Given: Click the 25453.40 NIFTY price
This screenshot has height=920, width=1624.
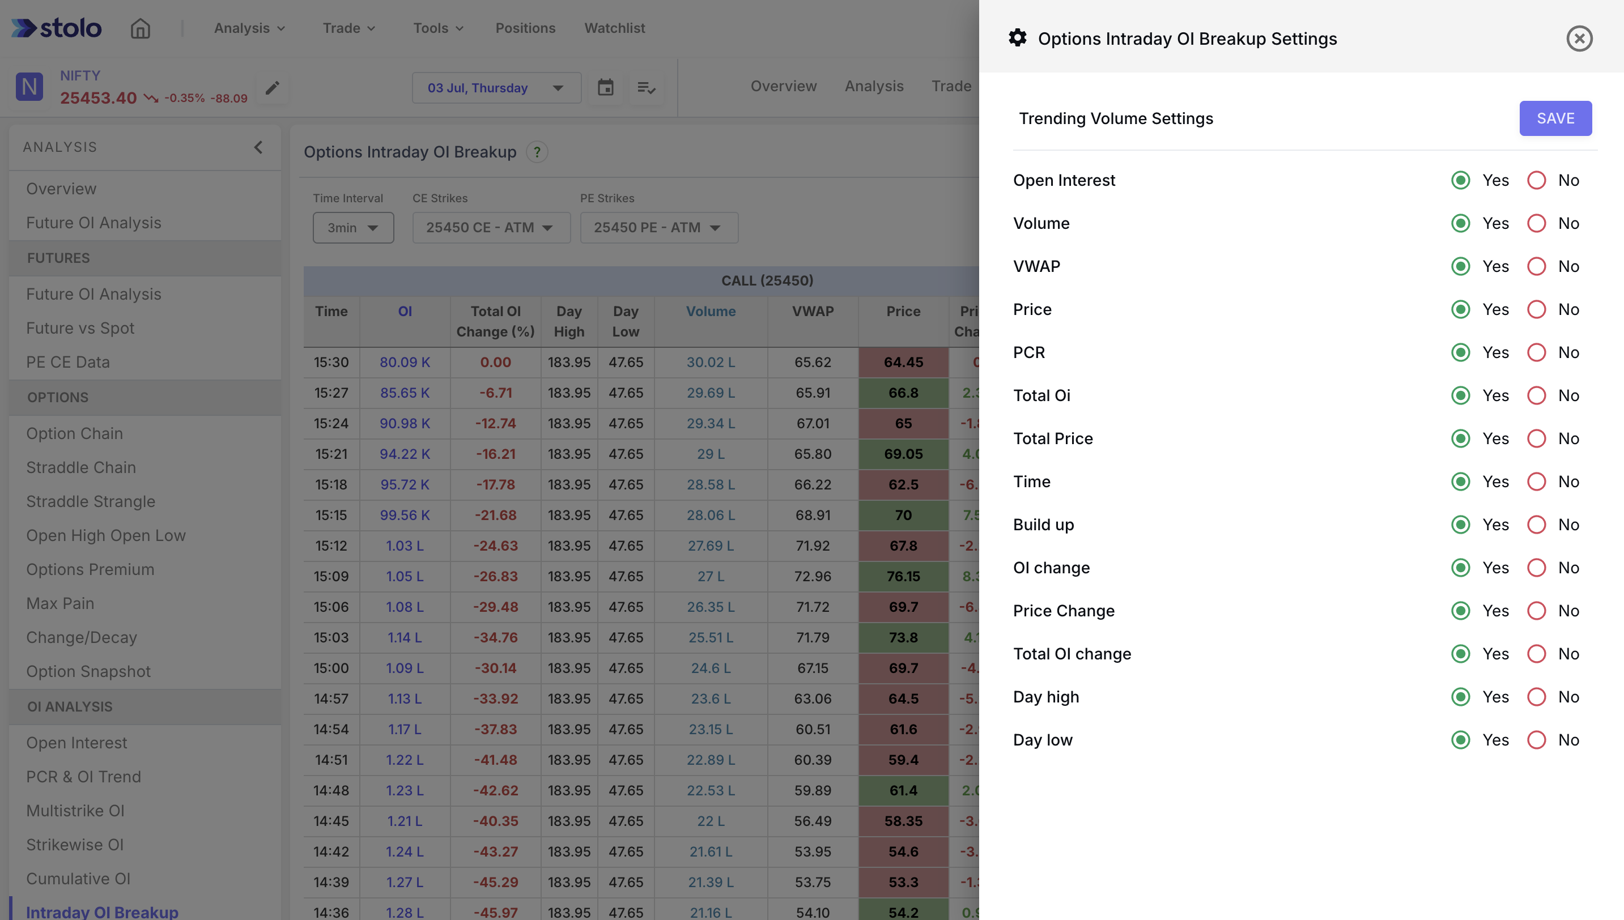Looking at the screenshot, I should (x=98, y=98).
